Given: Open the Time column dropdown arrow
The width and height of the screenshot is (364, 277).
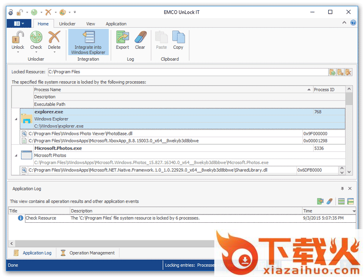Looking at the screenshot, I should [x=354, y=211].
